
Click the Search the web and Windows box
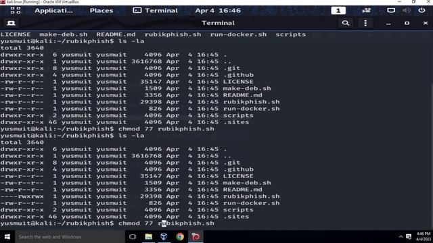tap(70, 237)
